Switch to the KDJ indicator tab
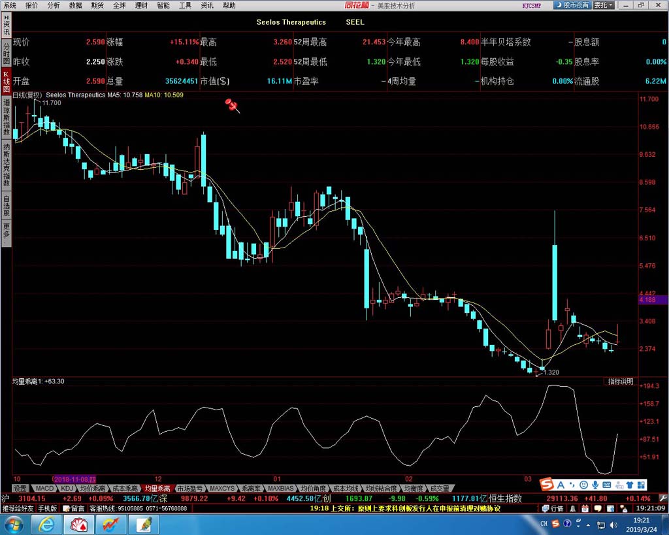The width and height of the screenshot is (669, 535). click(x=67, y=489)
